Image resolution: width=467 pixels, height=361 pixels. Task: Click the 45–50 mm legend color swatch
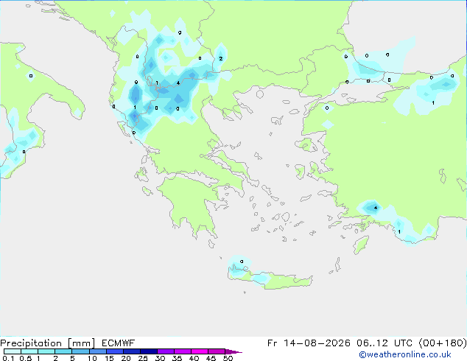click(x=217, y=351)
